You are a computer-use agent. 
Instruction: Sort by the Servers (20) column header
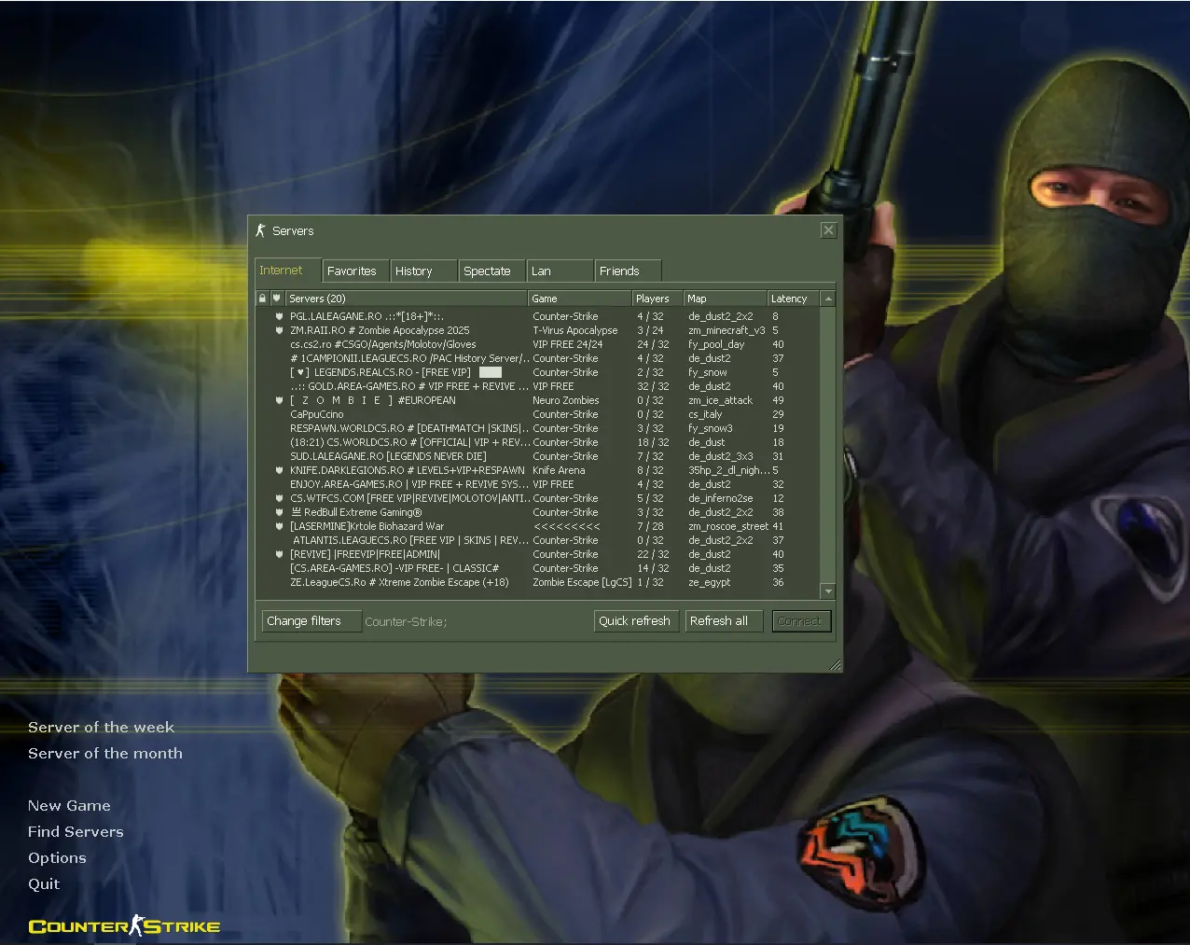point(406,299)
